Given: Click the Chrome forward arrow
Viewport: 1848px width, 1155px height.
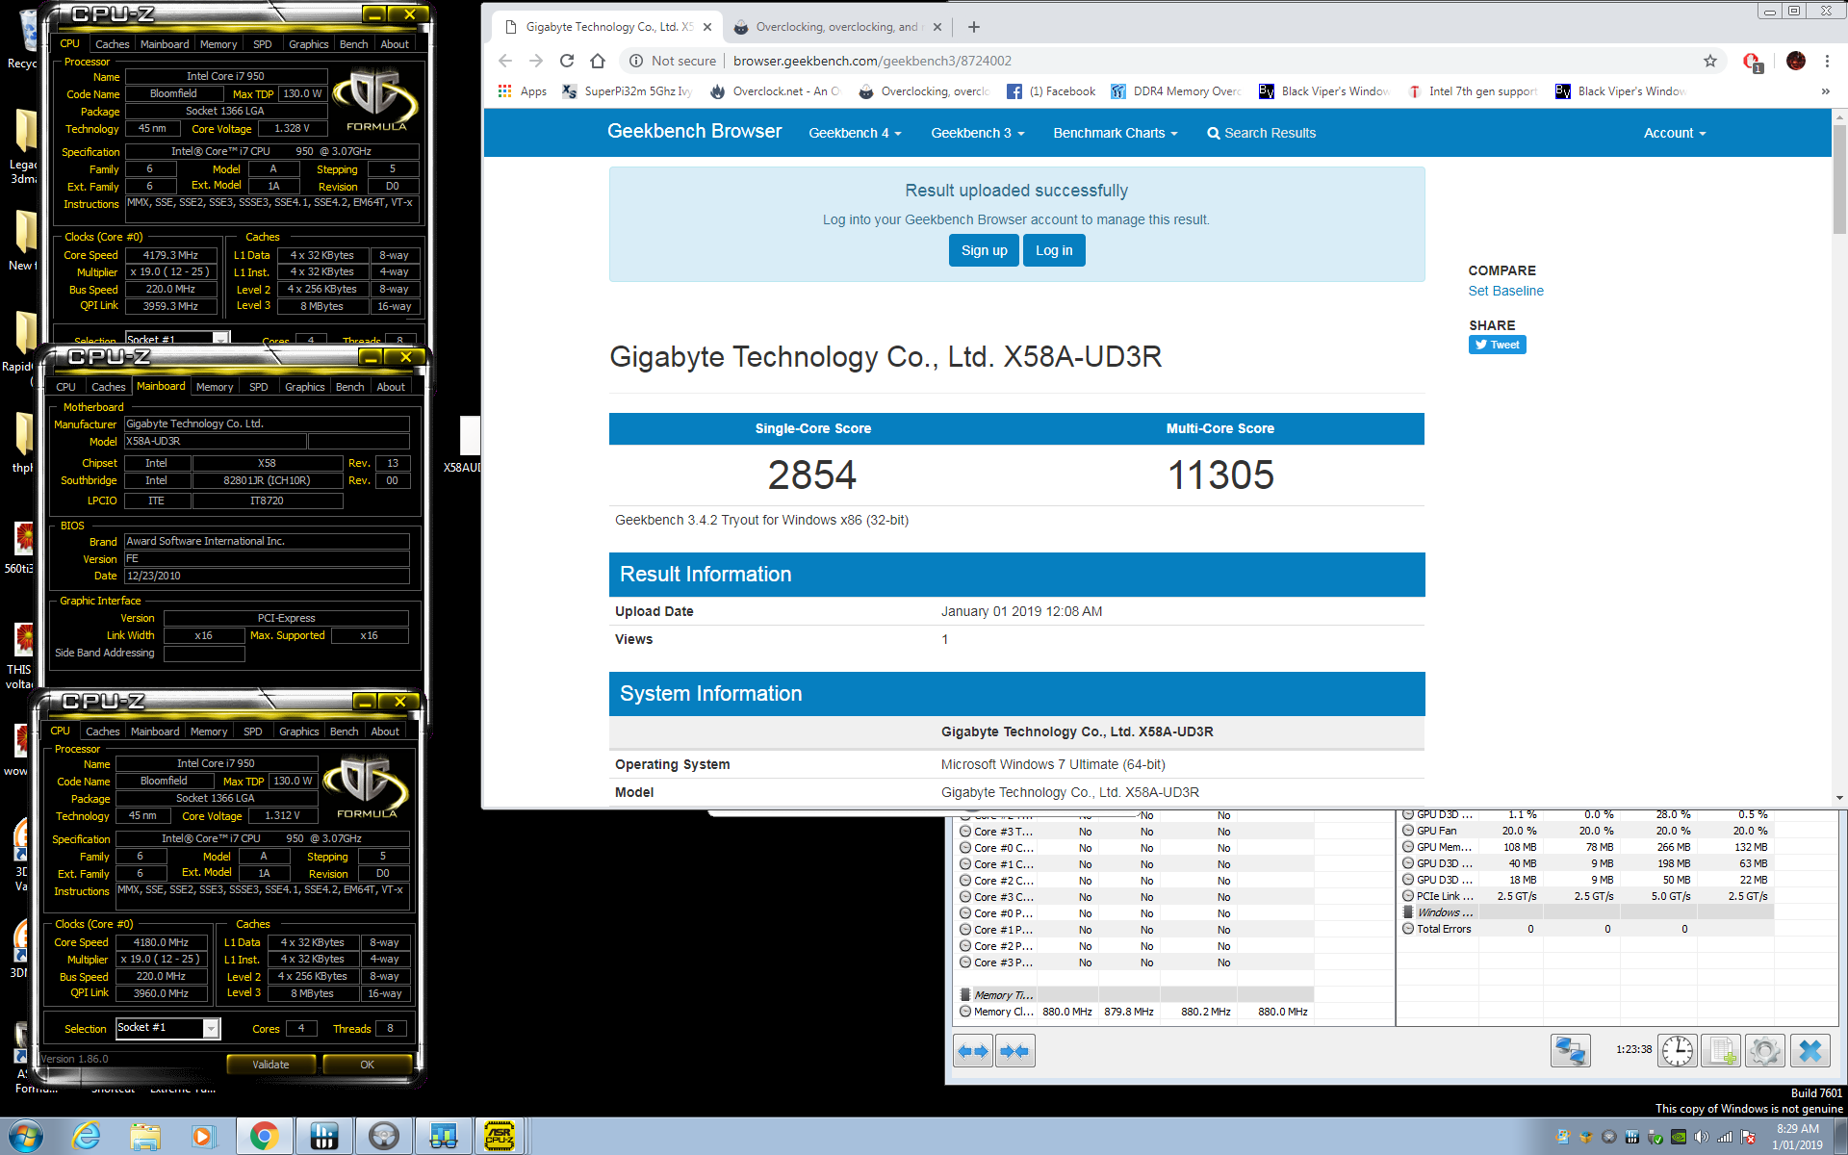Looking at the screenshot, I should pos(536,61).
